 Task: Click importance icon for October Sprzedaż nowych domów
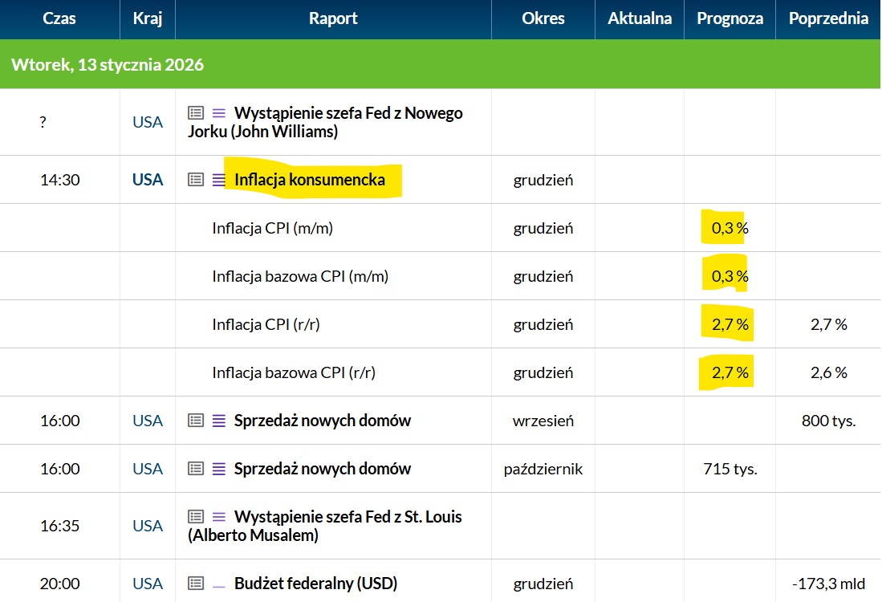point(219,469)
